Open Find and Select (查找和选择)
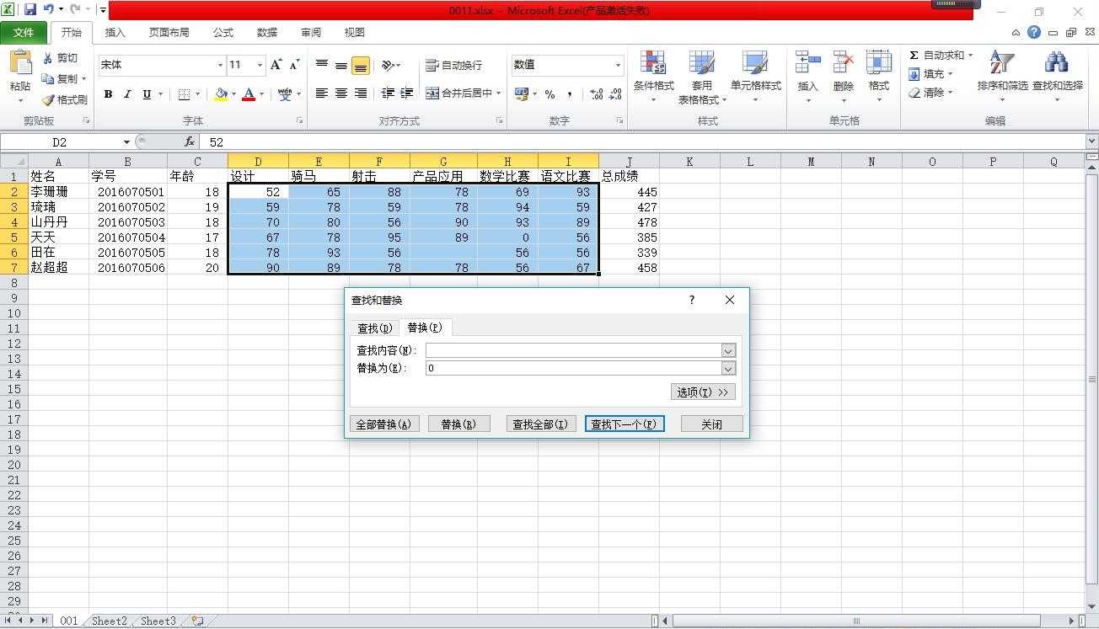Viewport: 1099px width, 629px height. click(1057, 76)
